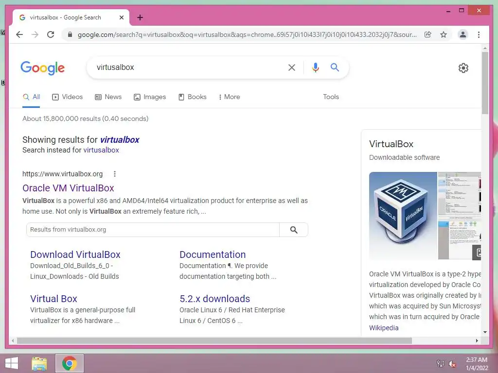The width and height of the screenshot is (498, 373).
Task: Select the All results tab
Action: coord(31,97)
